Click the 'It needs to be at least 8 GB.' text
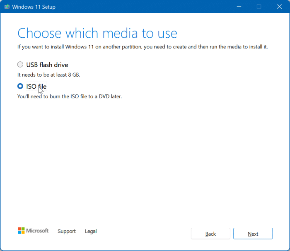290x251 pixels. point(48,75)
